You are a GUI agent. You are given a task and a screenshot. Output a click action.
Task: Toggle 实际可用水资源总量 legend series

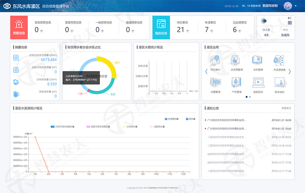98,127
